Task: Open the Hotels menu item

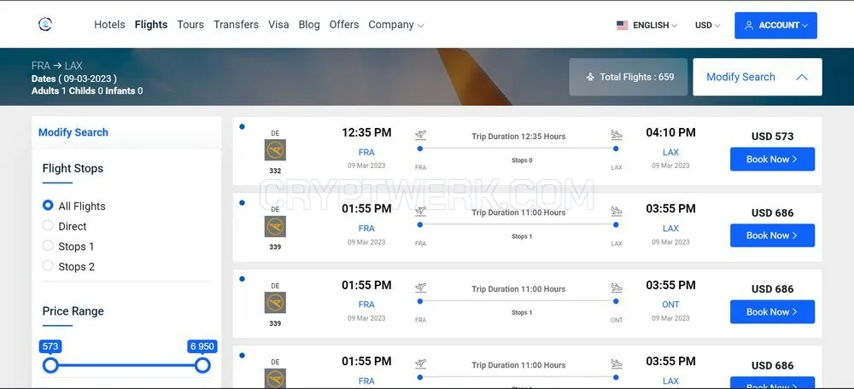Action: tap(109, 25)
